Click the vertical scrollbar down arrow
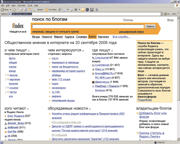The height and width of the screenshot is (144, 180). (178, 139)
